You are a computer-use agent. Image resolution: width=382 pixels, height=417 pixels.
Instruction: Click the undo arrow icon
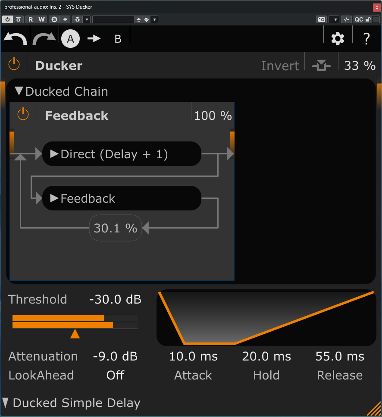pos(15,39)
